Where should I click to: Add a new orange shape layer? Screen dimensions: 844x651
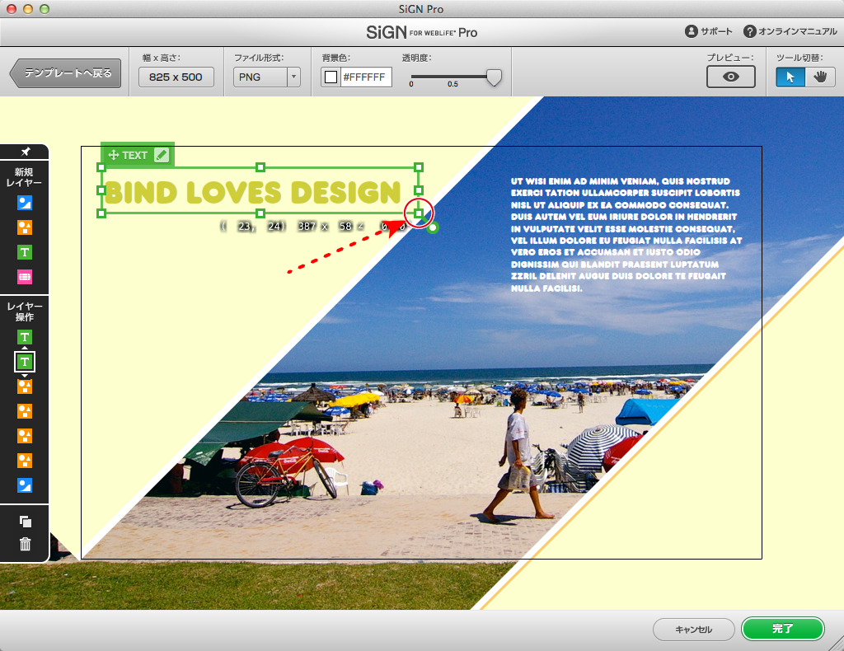[25, 227]
